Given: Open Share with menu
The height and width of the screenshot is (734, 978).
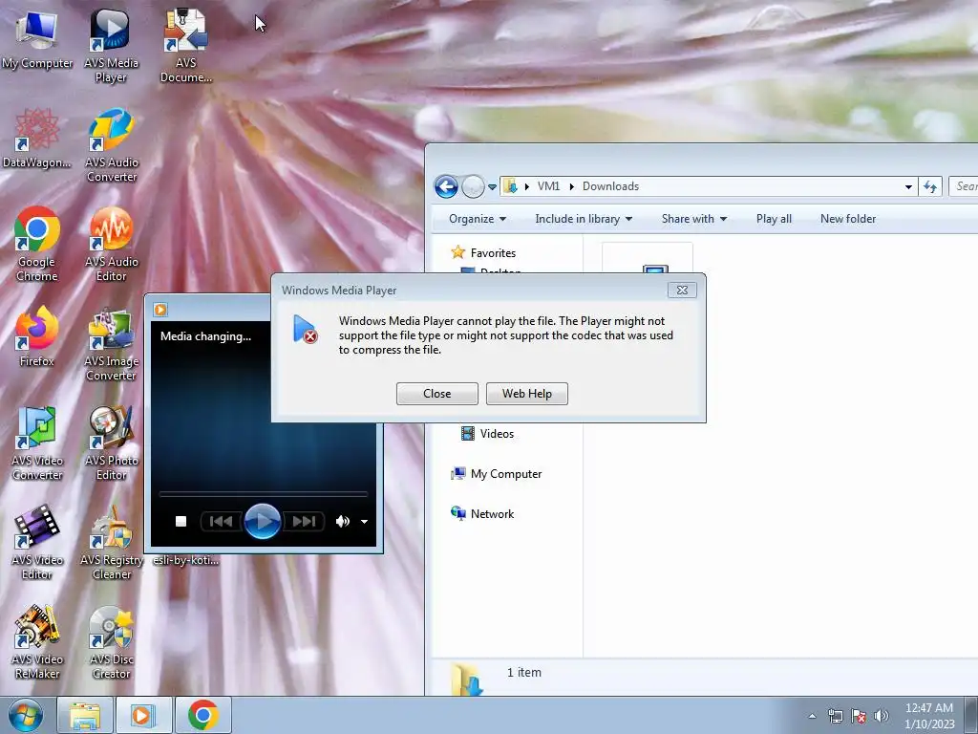Looking at the screenshot, I should point(694,219).
